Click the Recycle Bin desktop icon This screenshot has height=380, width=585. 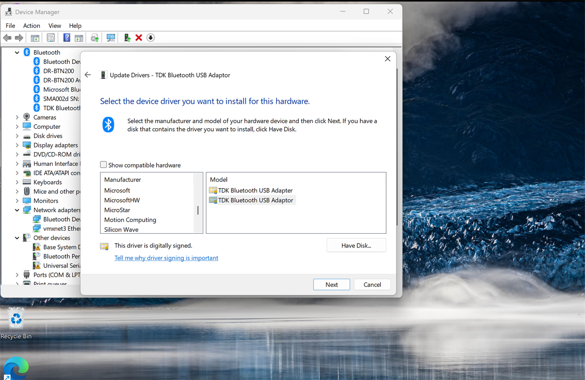pyautogui.click(x=16, y=323)
